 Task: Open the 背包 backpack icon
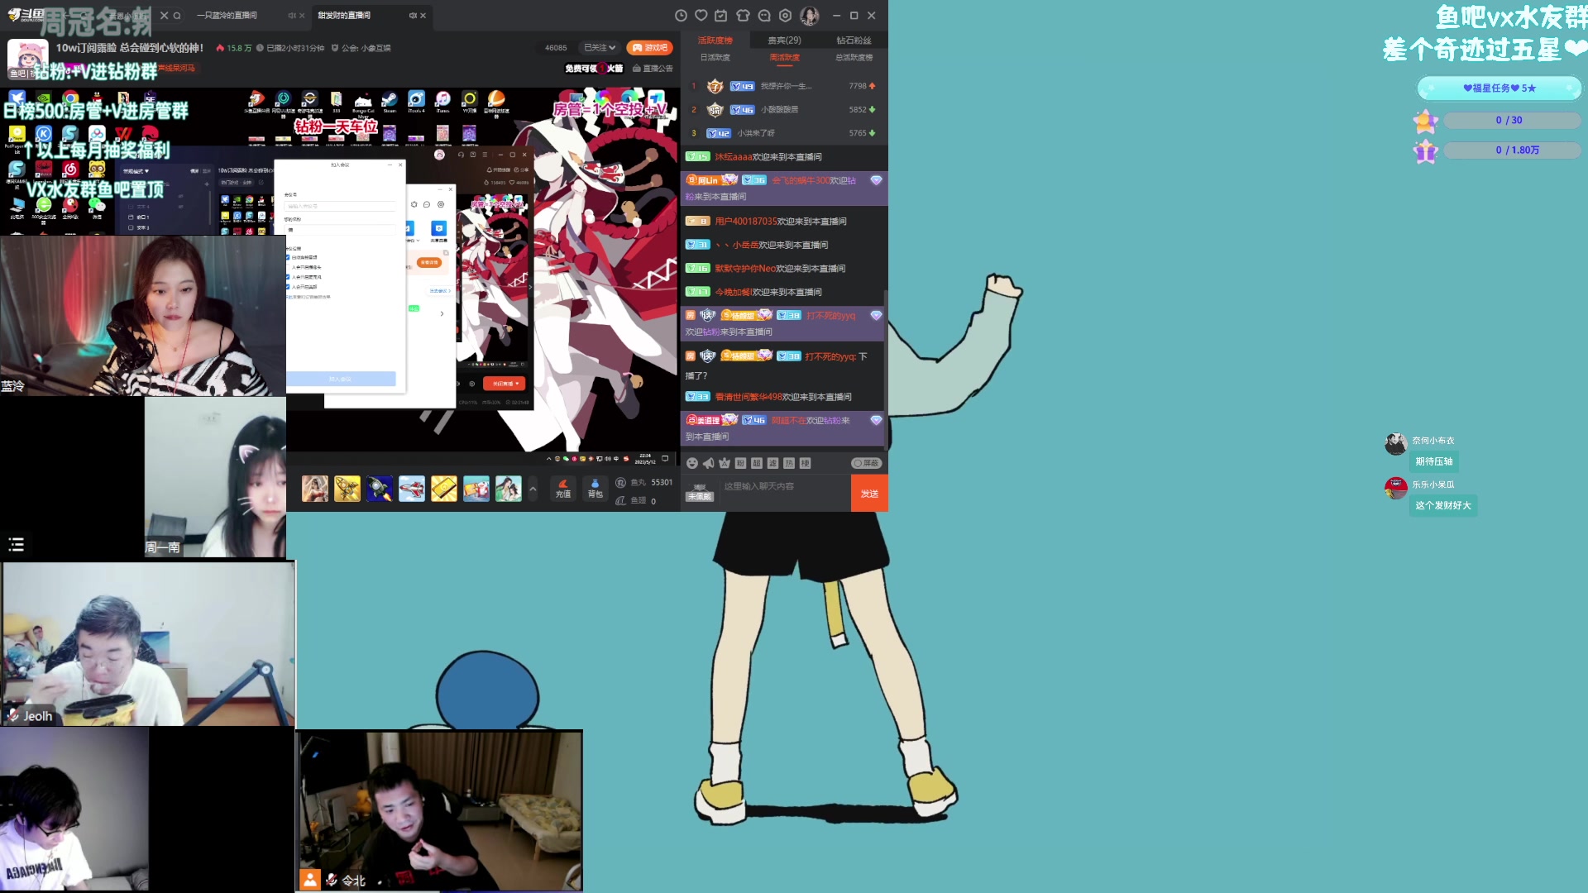click(595, 488)
